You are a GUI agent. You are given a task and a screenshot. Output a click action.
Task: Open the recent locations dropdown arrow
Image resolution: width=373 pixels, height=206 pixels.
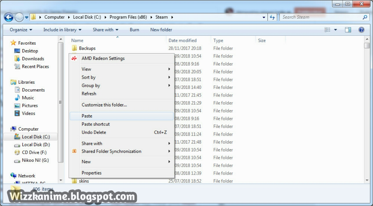coord(27,17)
